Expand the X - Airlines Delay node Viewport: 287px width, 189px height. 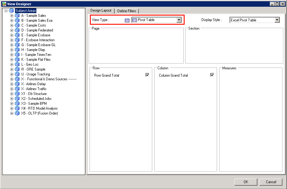12,84
